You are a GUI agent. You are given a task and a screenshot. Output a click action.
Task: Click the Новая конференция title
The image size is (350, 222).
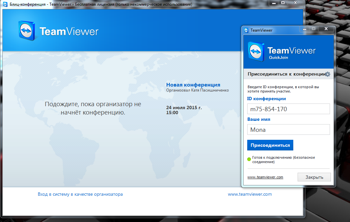click(193, 85)
